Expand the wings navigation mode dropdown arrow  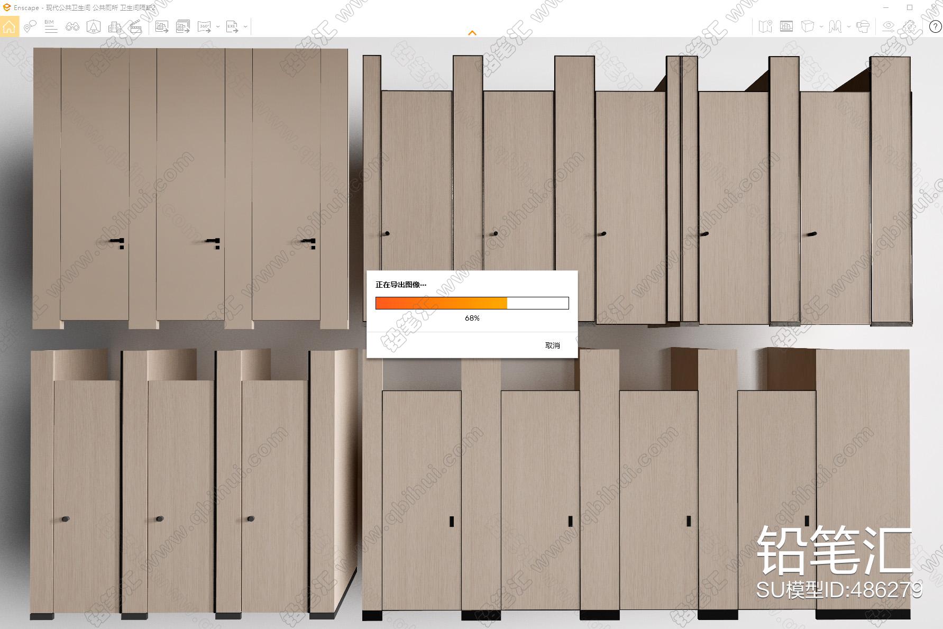849,26
